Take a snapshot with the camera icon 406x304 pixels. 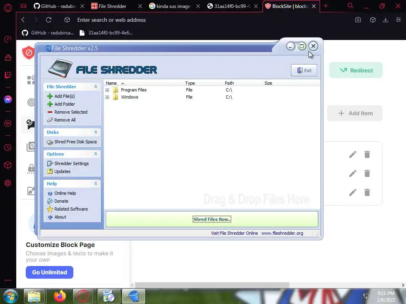pyautogui.click(x=358, y=20)
